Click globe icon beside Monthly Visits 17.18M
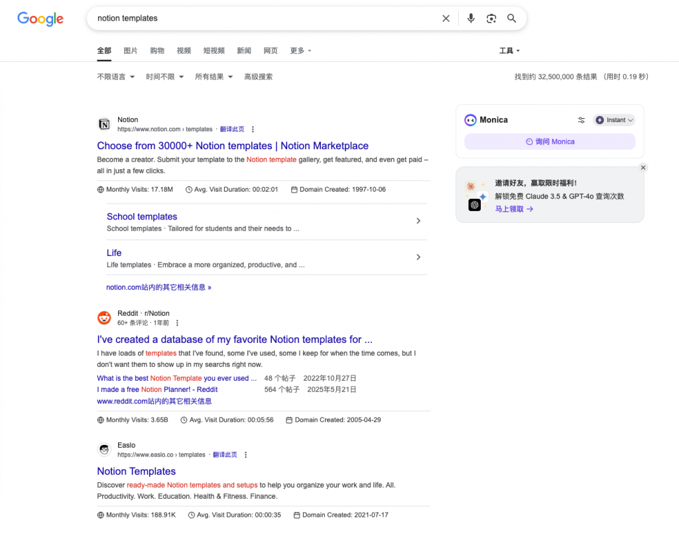 click(x=101, y=189)
